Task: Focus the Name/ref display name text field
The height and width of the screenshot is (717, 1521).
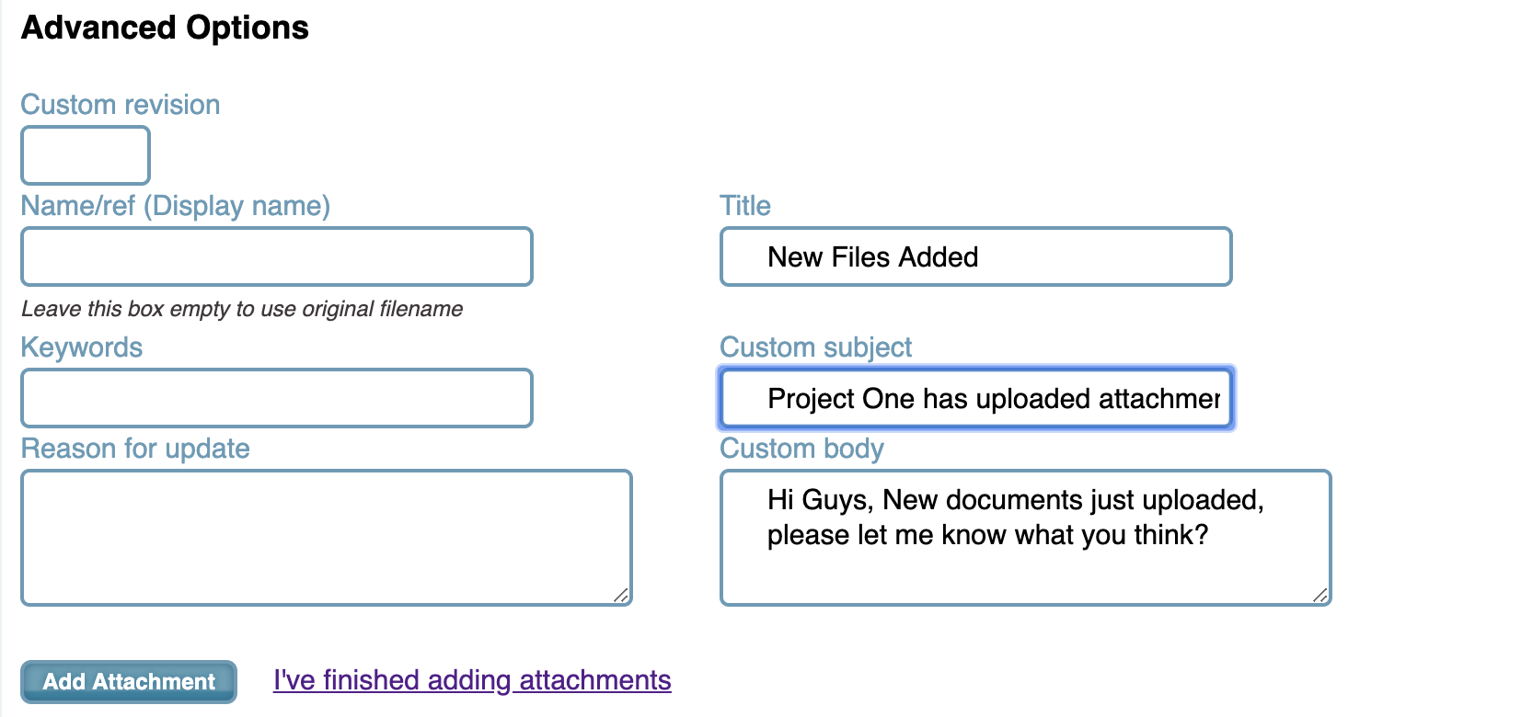Action: 277,256
